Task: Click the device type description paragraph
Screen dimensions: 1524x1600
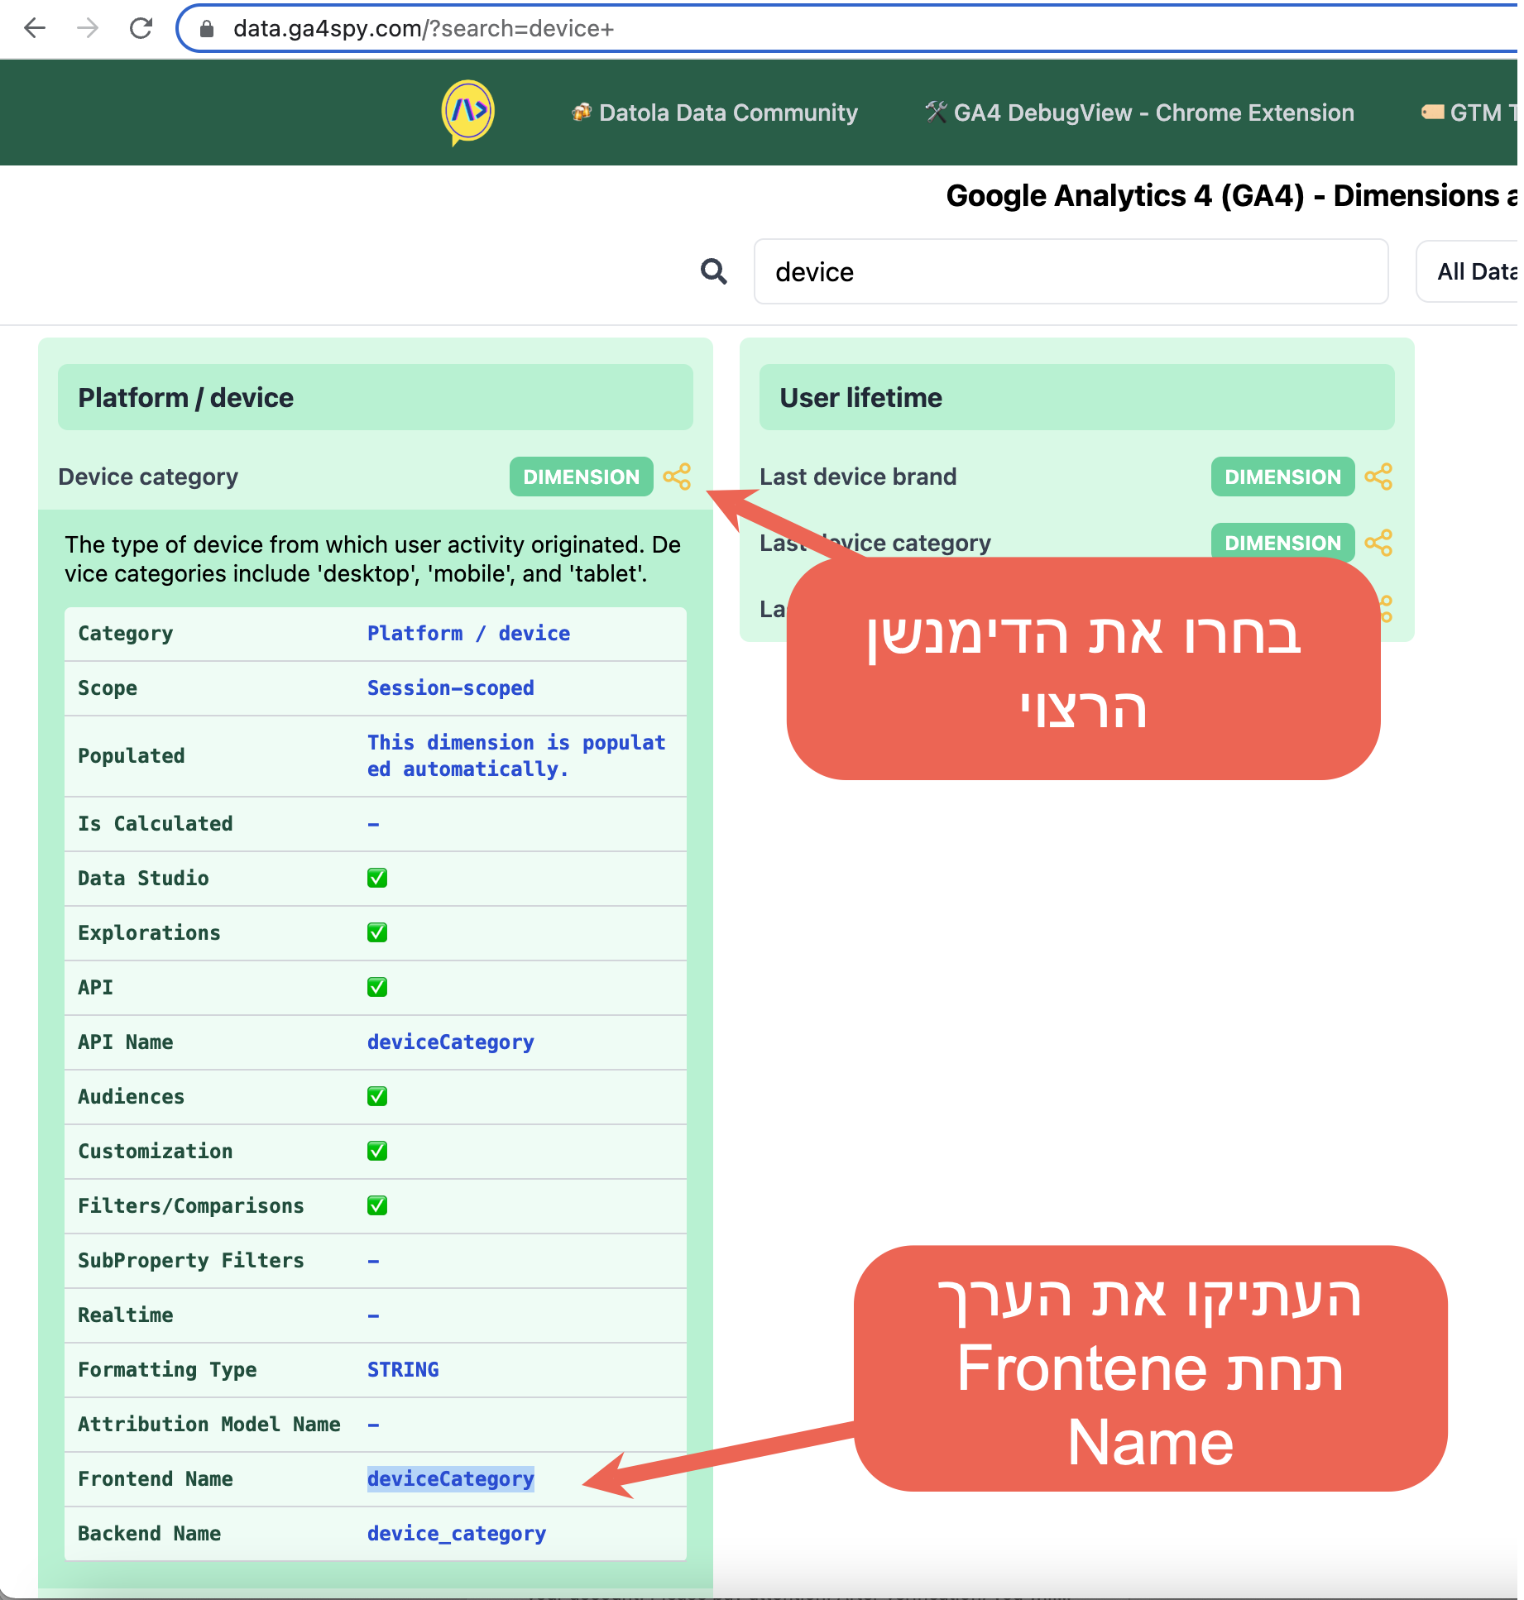Action: (373, 558)
